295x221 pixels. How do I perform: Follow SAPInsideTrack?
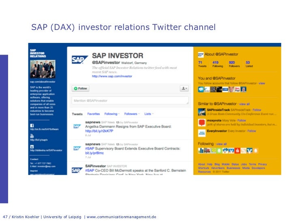(x=257, y=110)
